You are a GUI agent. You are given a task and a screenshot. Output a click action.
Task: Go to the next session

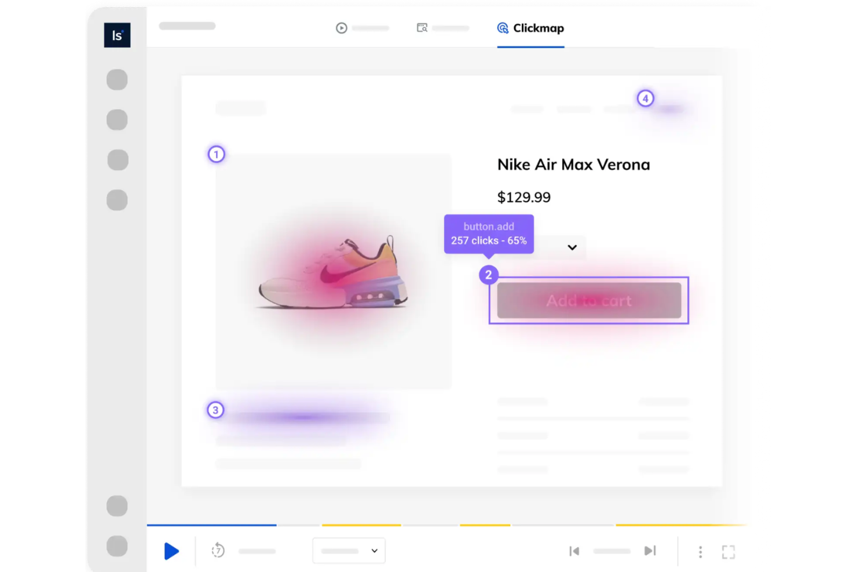[650, 551]
